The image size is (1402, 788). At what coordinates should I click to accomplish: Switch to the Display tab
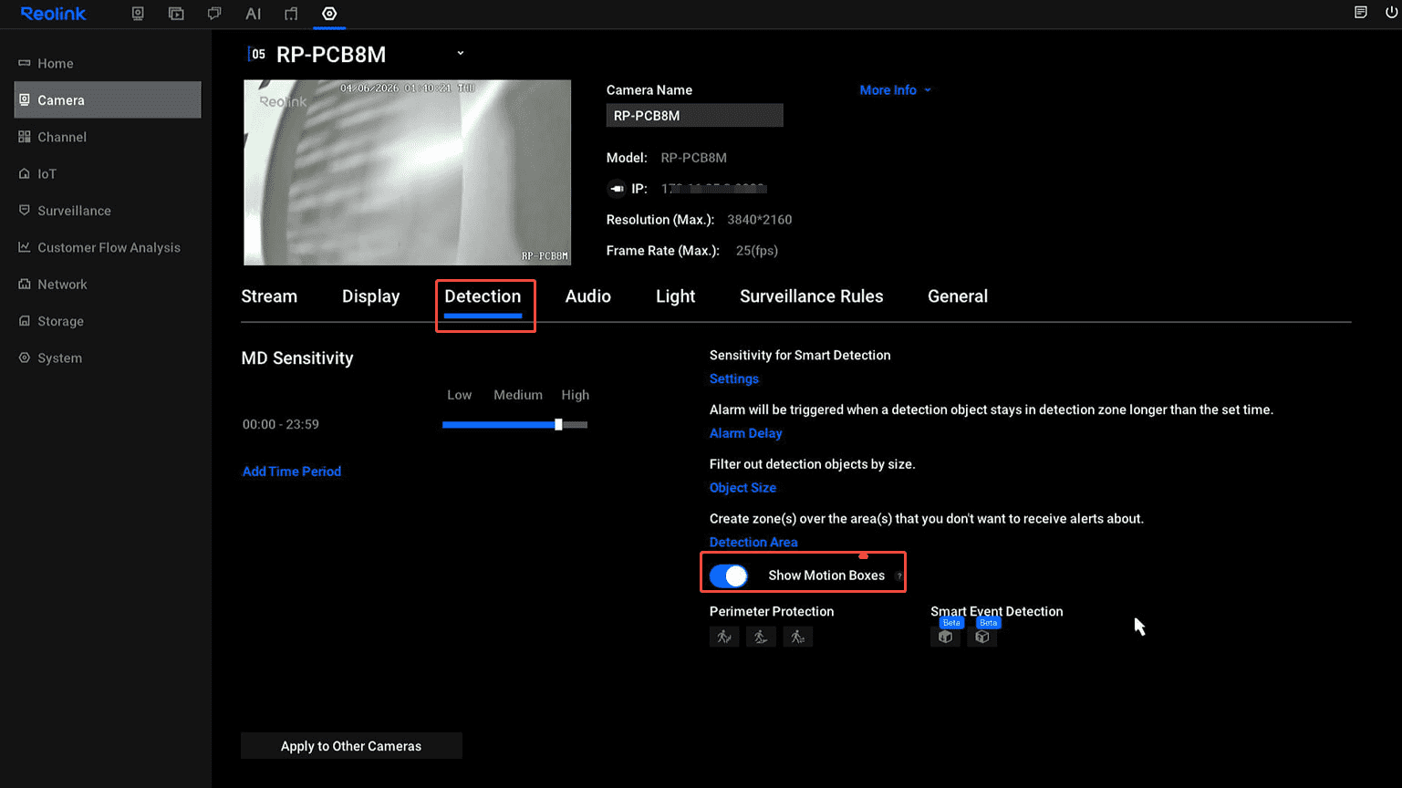(371, 296)
